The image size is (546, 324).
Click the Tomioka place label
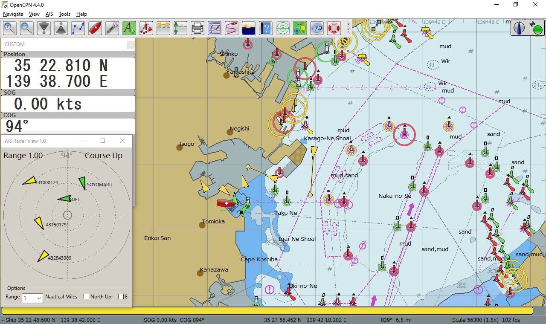point(213,222)
